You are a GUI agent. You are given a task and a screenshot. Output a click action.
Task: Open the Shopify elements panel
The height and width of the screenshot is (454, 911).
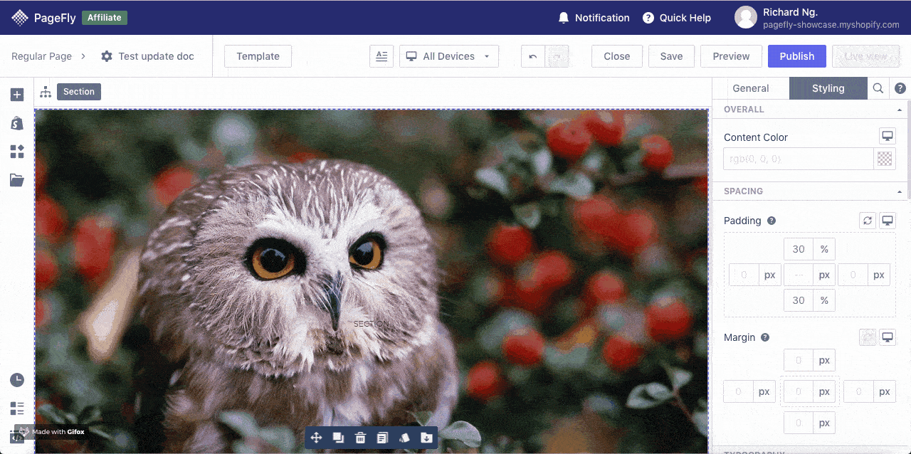coord(17,123)
